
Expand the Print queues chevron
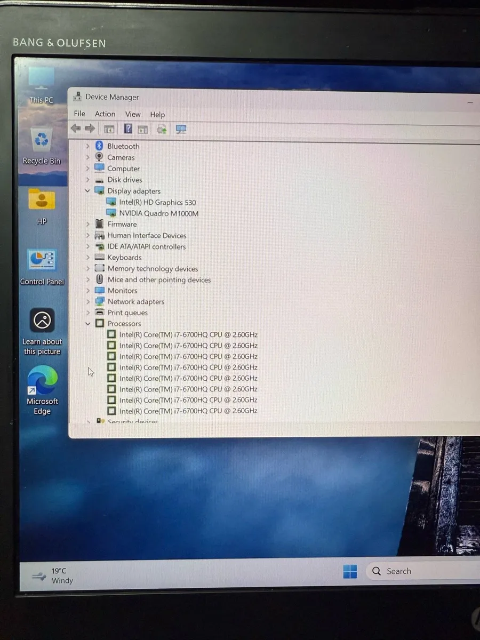(x=88, y=313)
